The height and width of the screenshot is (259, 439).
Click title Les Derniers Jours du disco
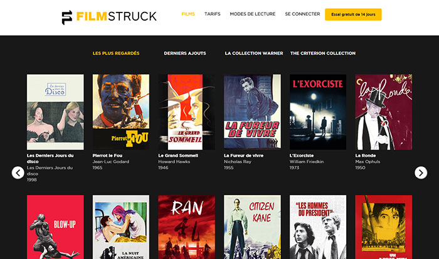(50, 158)
